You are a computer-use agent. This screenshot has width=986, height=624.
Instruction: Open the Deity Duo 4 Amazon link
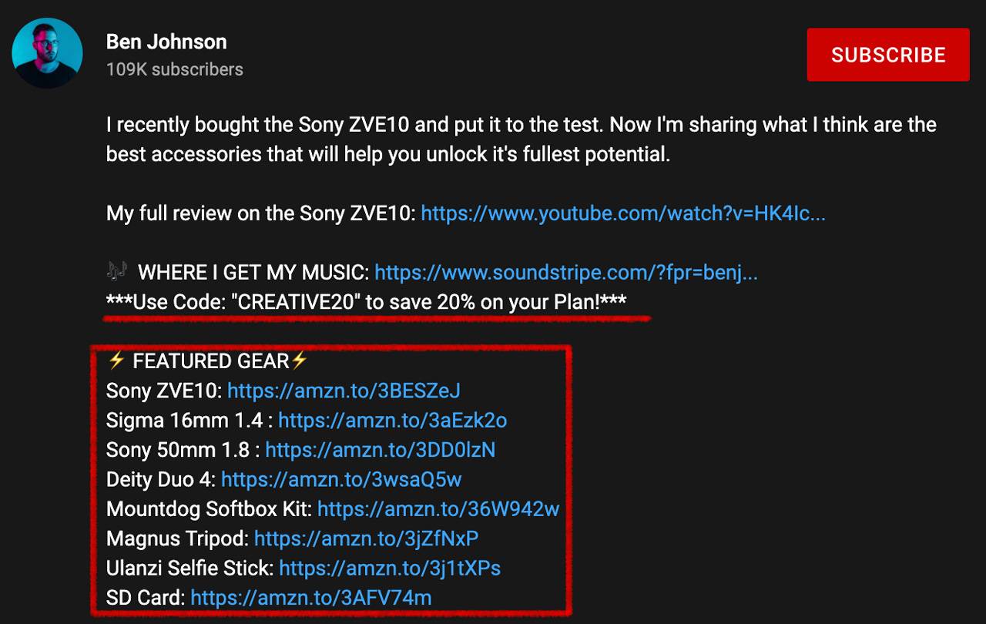[341, 479]
